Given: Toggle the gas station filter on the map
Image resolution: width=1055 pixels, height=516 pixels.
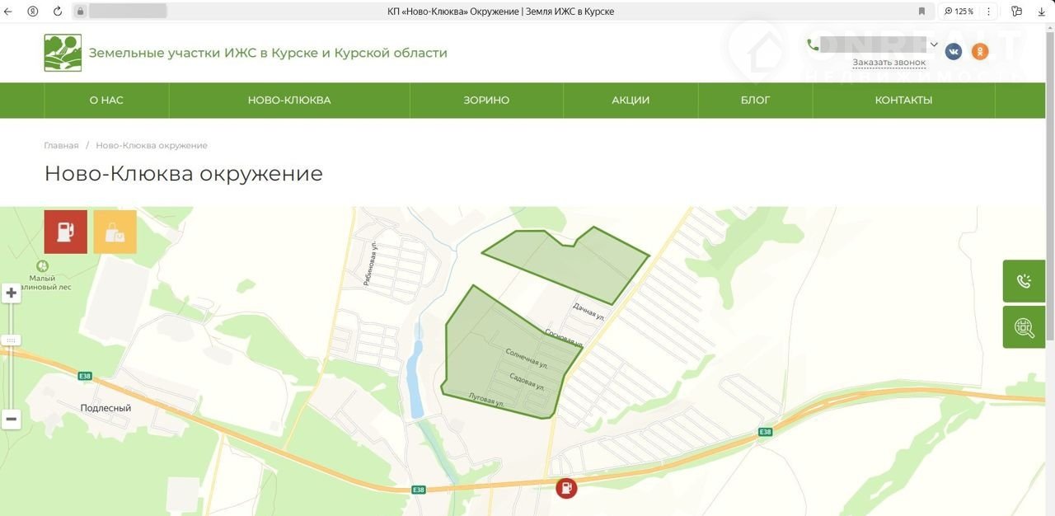Looking at the screenshot, I should [x=65, y=232].
